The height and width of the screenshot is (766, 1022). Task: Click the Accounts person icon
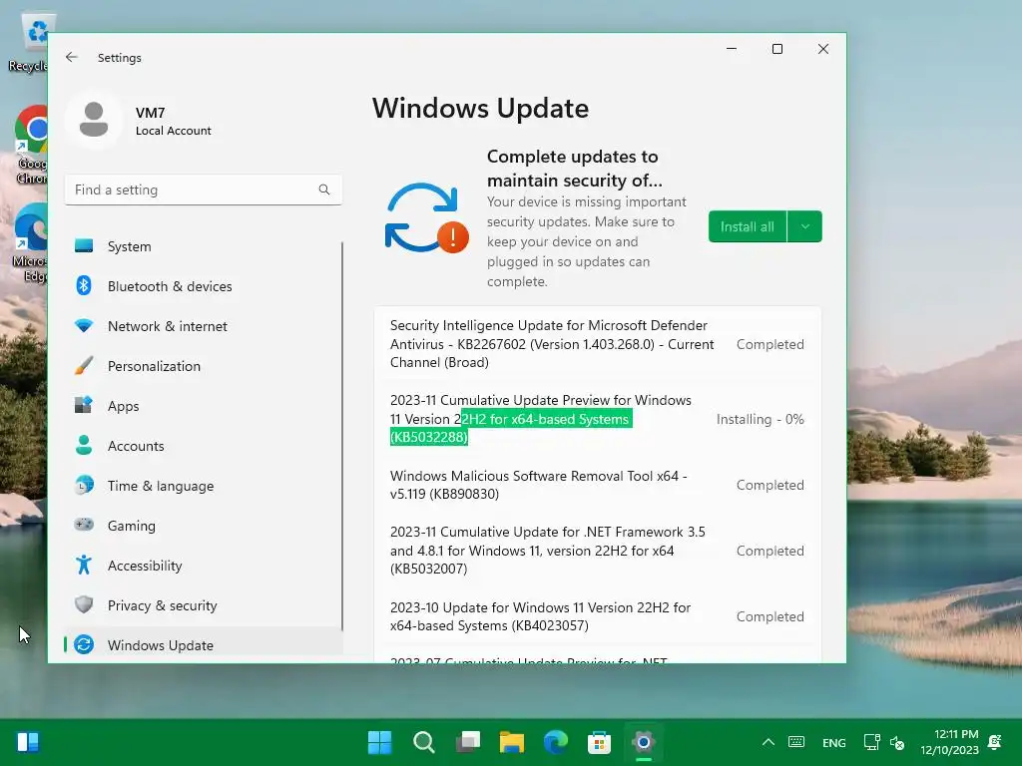84,445
